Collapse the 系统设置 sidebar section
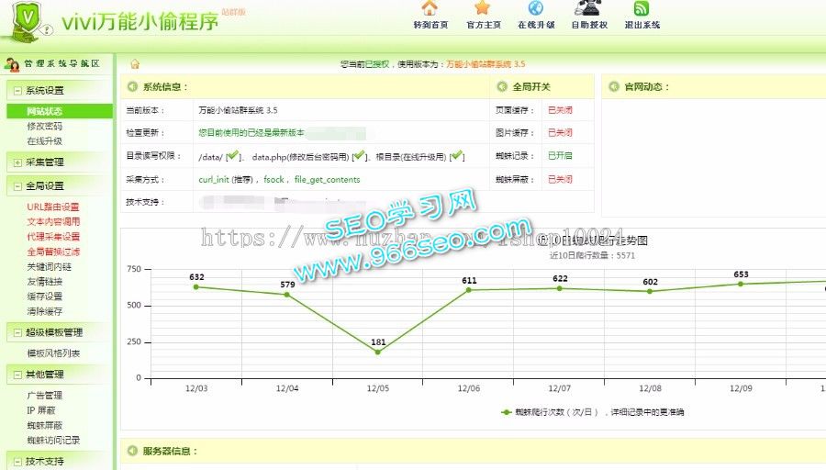Viewport: 826px width, 470px height. pyautogui.click(x=17, y=91)
